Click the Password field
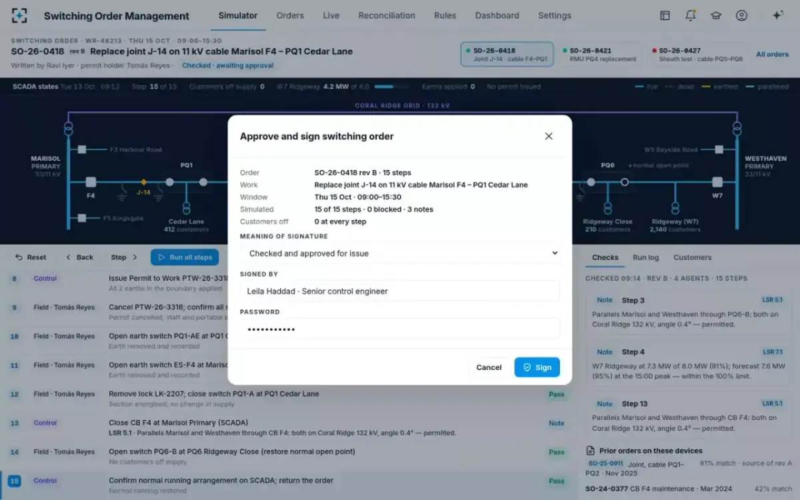800x500 pixels. 400,329
